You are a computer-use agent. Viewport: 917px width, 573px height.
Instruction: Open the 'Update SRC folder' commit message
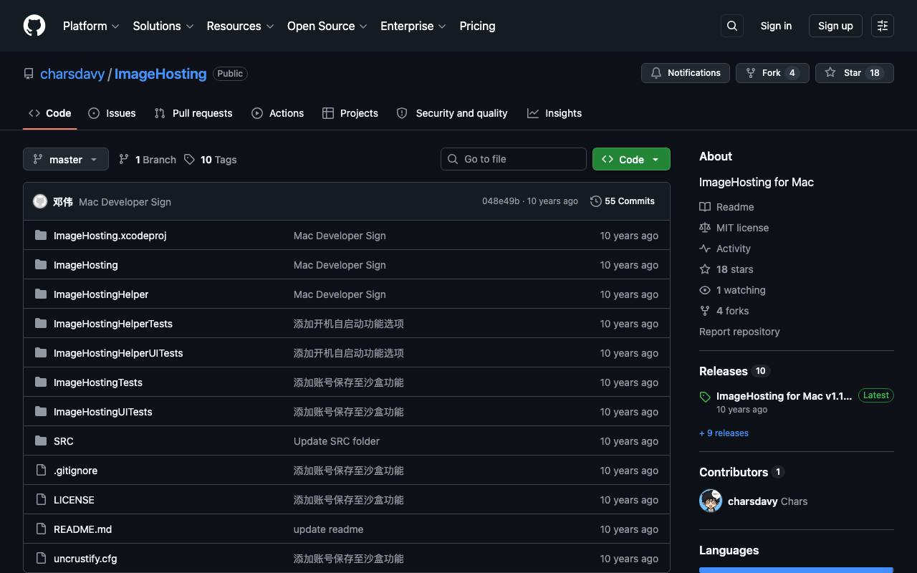[x=337, y=441]
